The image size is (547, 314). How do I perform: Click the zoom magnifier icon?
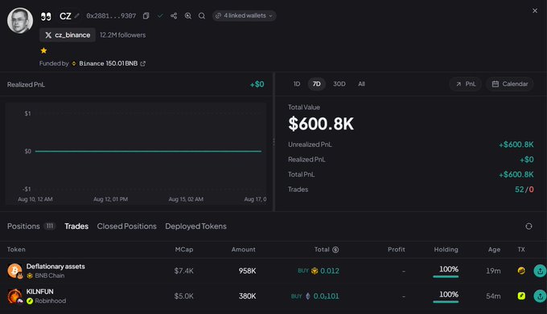187,16
